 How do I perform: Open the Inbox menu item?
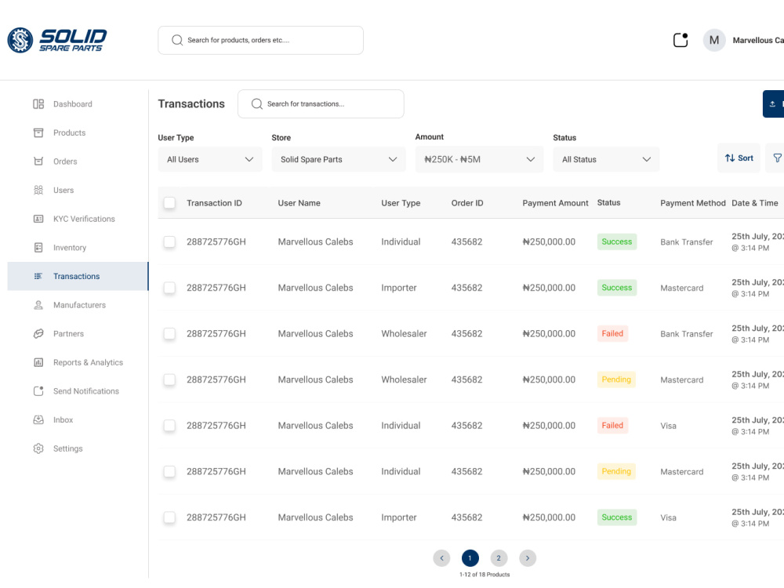[x=78, y=420]
